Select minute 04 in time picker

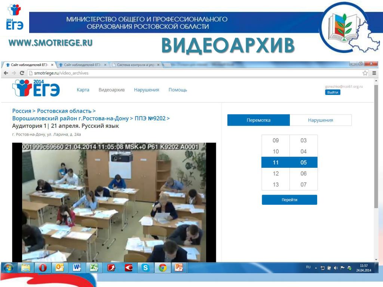pyautogui.click(x=303, y=152)
